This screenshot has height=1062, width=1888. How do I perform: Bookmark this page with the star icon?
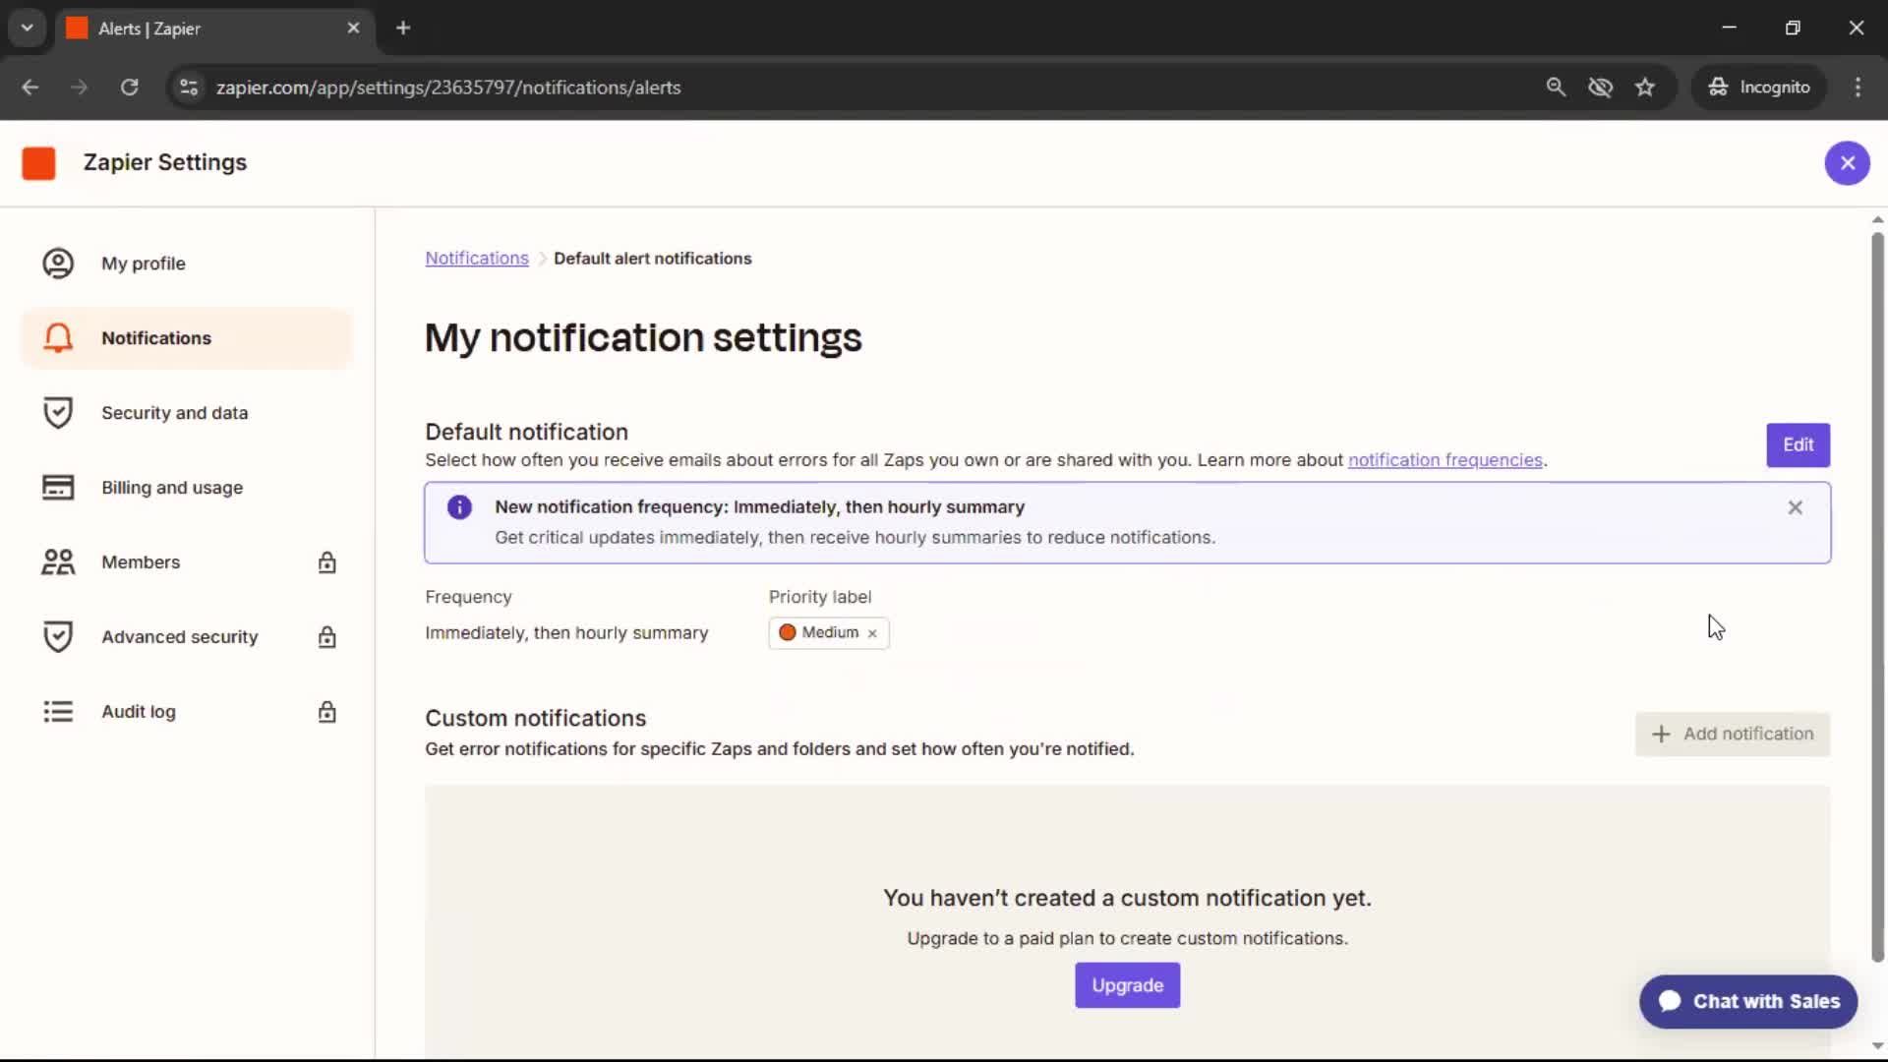tap(1645, 88)
